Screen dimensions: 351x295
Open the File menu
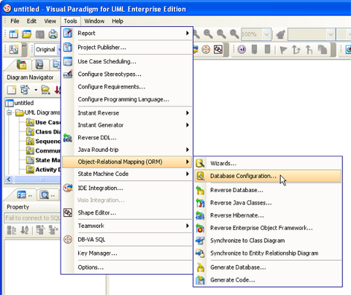[x=15, y=21]
